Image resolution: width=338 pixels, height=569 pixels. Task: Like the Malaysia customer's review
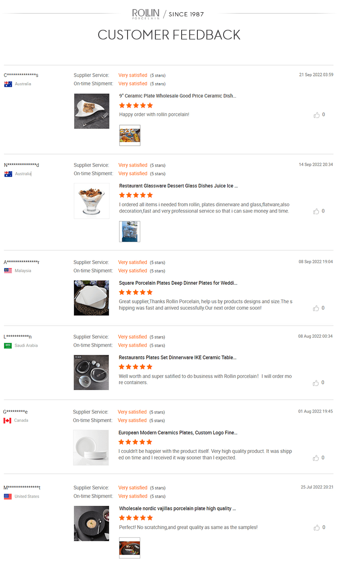point(316,308)
